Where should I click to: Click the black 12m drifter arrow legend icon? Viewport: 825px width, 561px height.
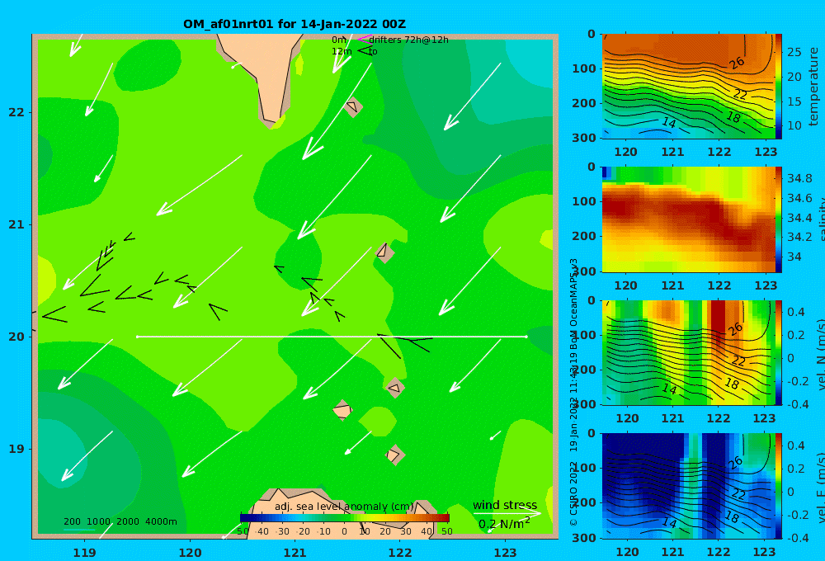coord(364,50)
